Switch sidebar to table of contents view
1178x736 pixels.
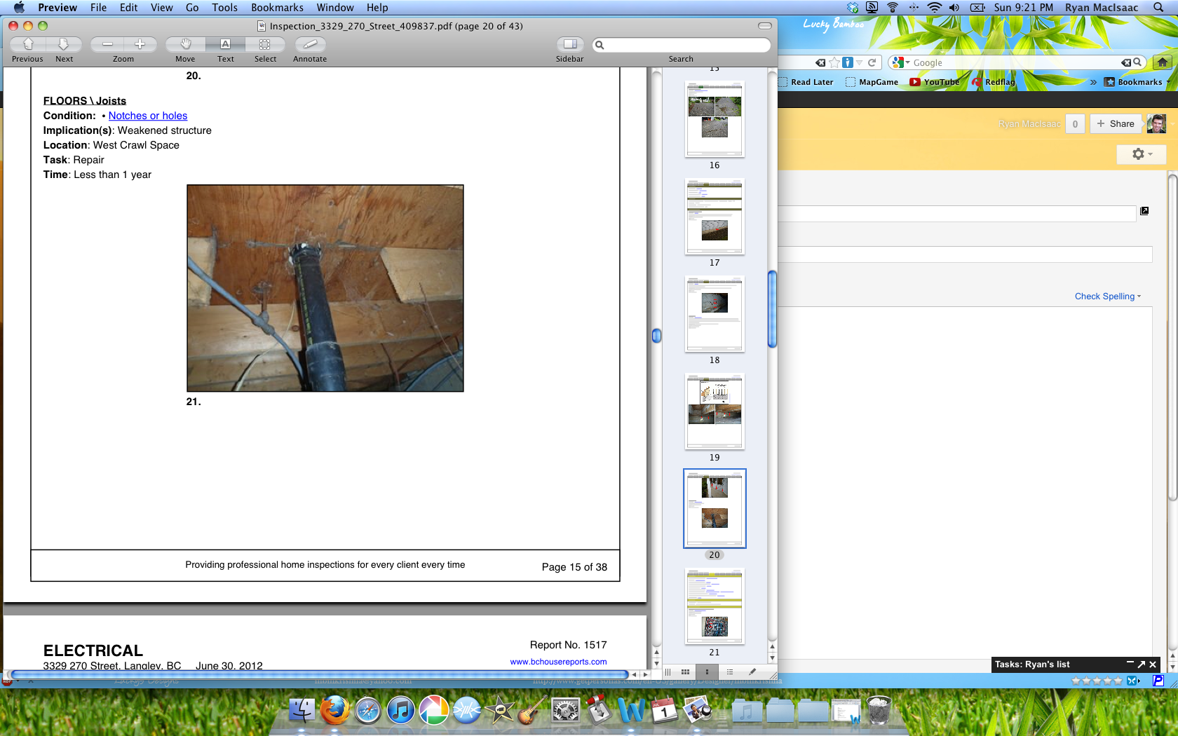coord(730,672)
